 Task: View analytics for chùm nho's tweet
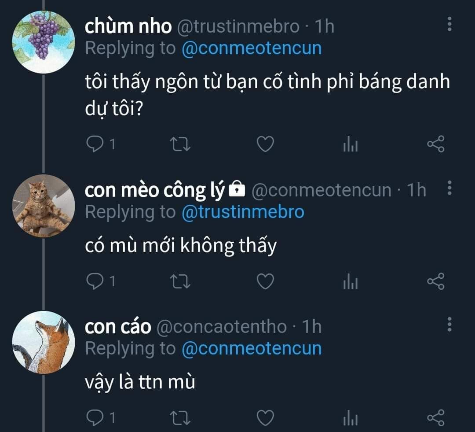[351, 144]
